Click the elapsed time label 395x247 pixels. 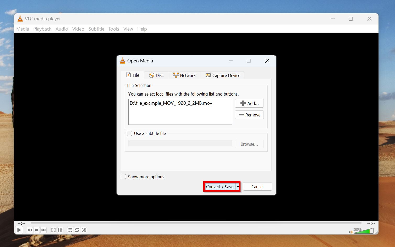pos(21,223)
